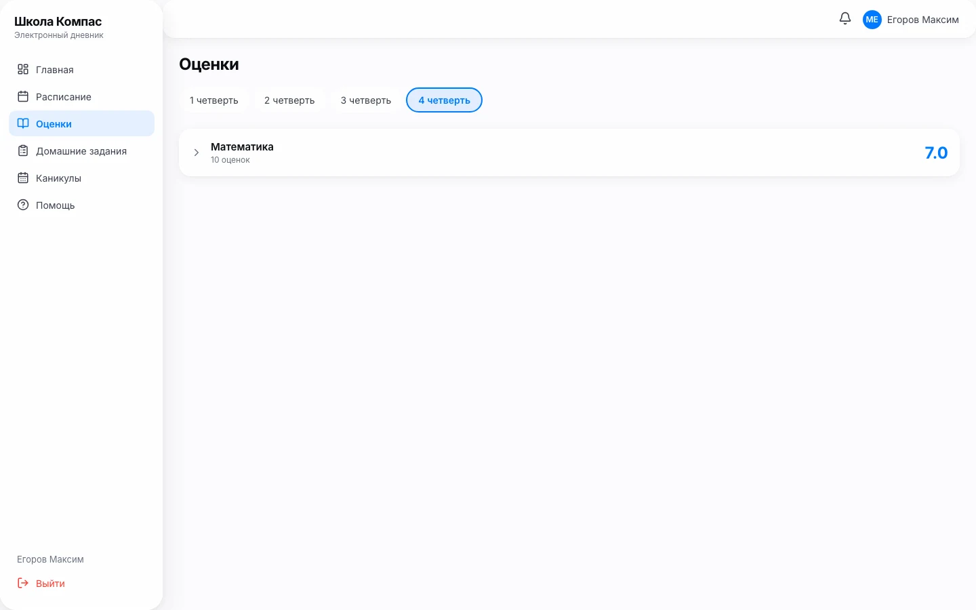Click the Расписание calendar icon
This screenshot has width=976, height=610.
pyautogui.click(x=23, y=96)
